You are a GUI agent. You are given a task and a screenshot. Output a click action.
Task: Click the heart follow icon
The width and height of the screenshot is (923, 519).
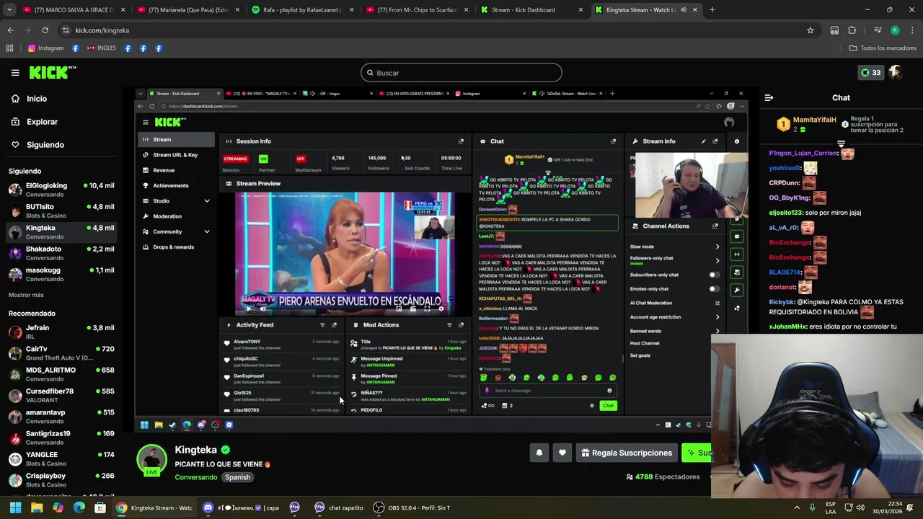562,453
